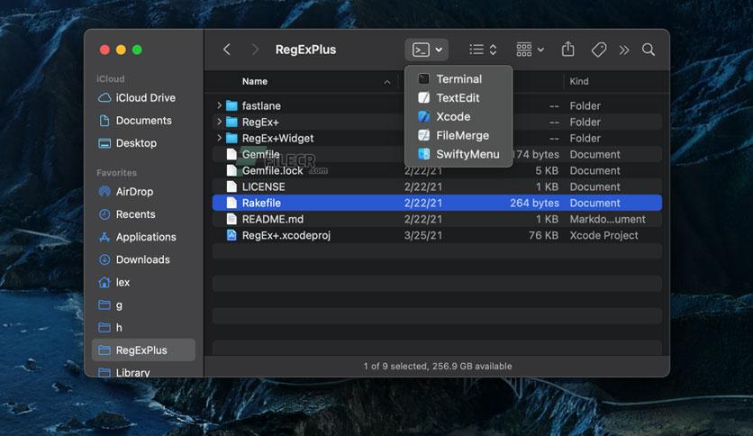Expand the RegEx+ folder
The image size is (753, 436).
pos(219,122)
